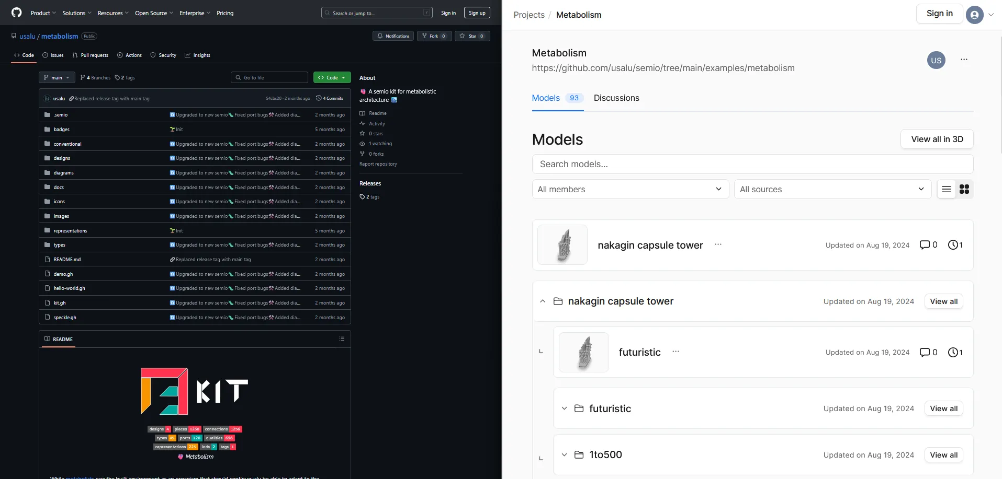The image size is (1002, 479).
Task: Focus the Go to file field
Action: coord(269,77)
